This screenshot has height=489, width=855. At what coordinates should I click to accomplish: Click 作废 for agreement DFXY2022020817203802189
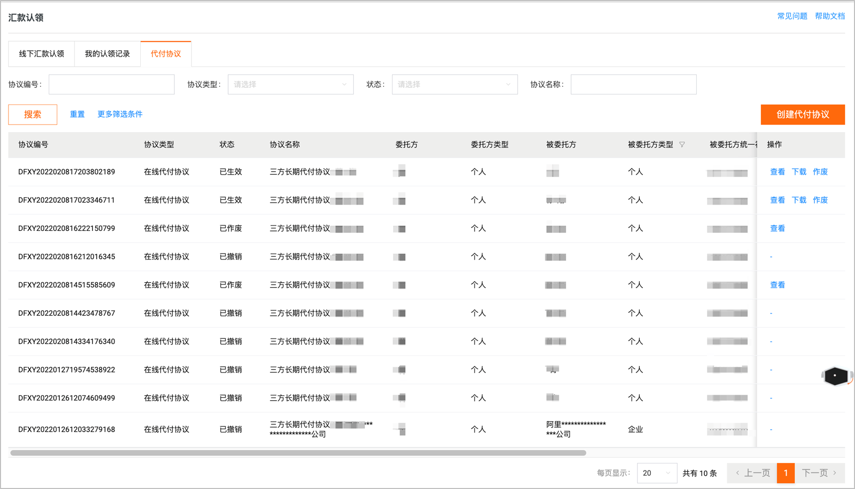pos(820,172)
